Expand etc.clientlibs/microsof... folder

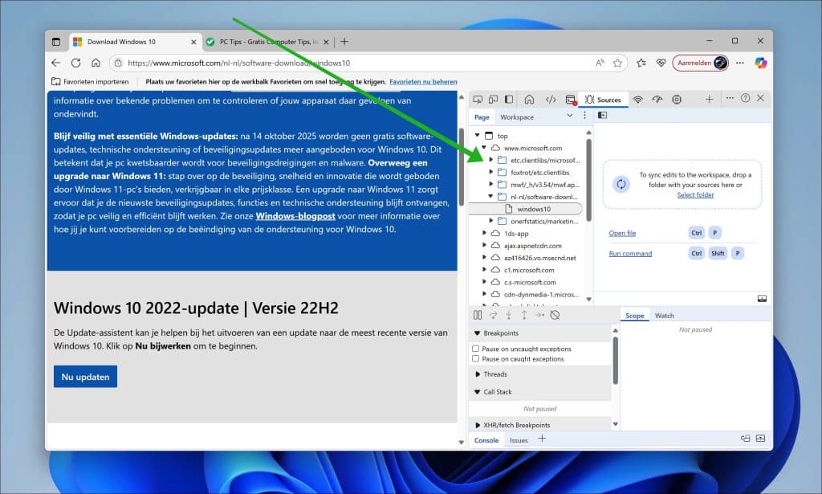click(490, 160)
